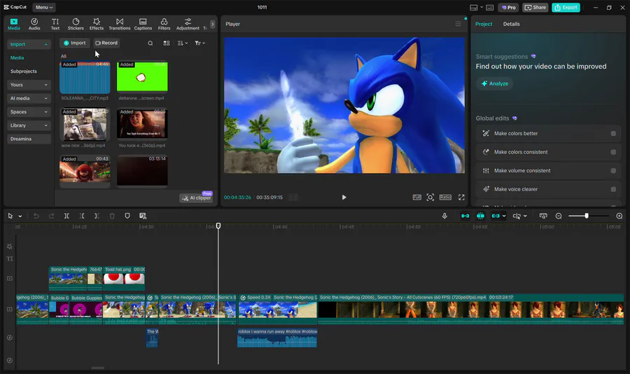This screenshot has width=630, height=374.
Task: Switch media list to grid view icon
Action: (x=167, y=43)
